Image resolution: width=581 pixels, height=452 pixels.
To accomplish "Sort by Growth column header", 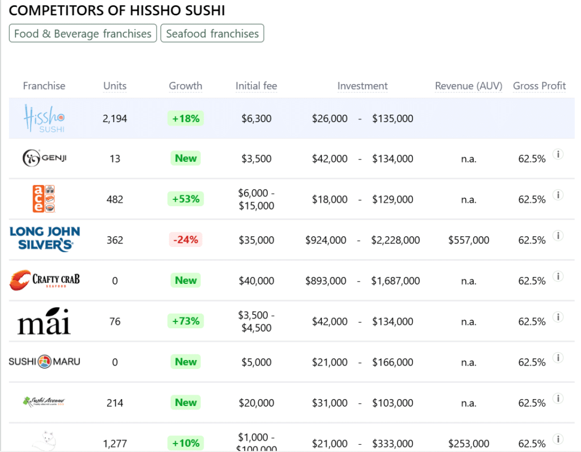I will (x=186, y=86).
